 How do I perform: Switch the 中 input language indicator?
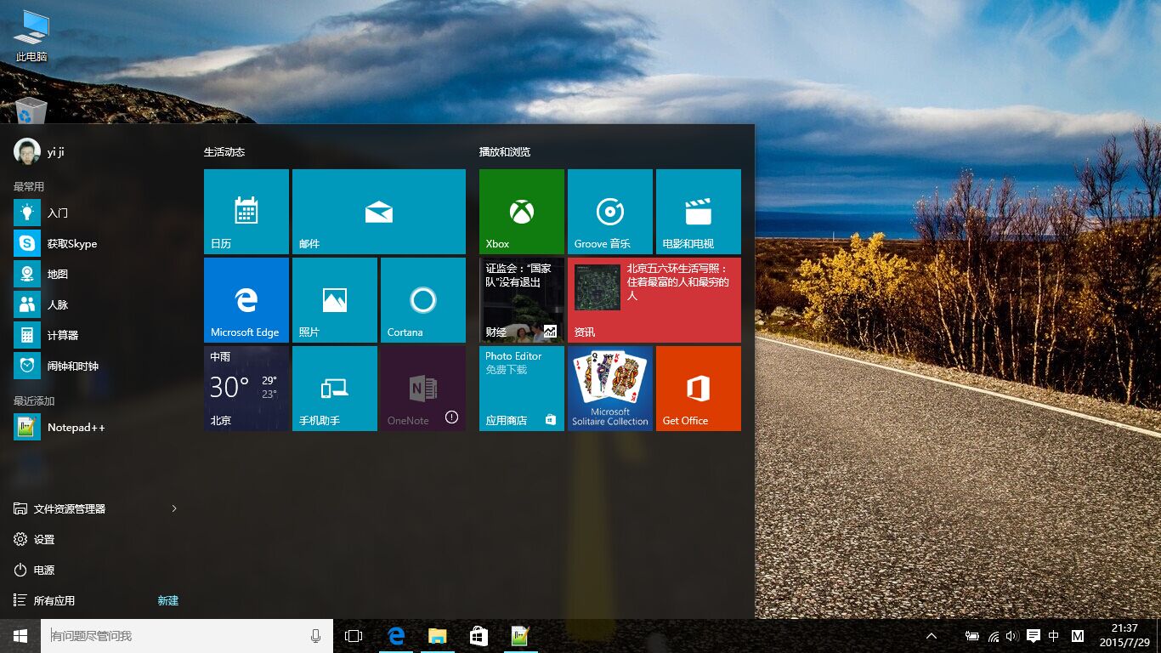1054,636
